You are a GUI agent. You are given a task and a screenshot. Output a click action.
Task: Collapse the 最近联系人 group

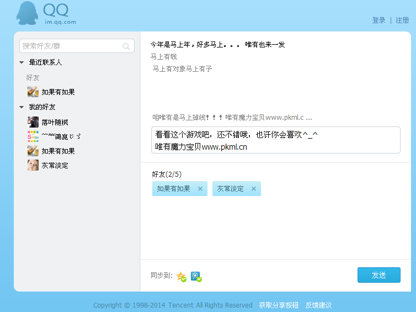point(22,62)
